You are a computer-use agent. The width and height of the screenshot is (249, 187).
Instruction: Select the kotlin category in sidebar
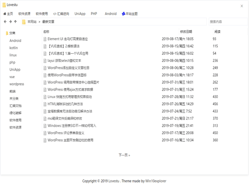pyautogui.click(x=14, y=48)
